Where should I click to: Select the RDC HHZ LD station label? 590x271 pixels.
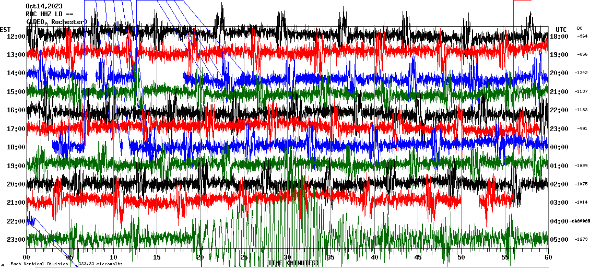click(x=48, y=14)
